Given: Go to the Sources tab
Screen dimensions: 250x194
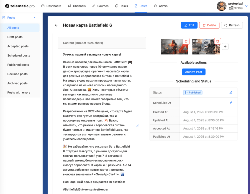Looking at the screenshot, I should 100,6.
